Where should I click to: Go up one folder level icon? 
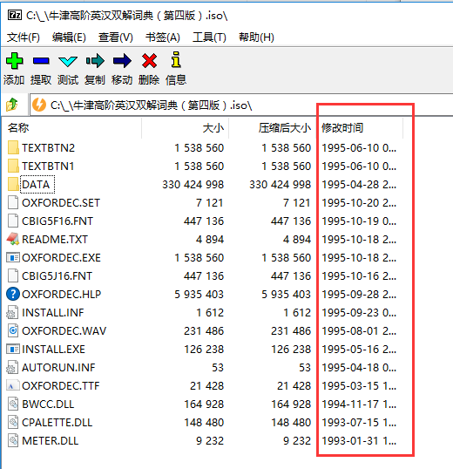pos(12,105)
